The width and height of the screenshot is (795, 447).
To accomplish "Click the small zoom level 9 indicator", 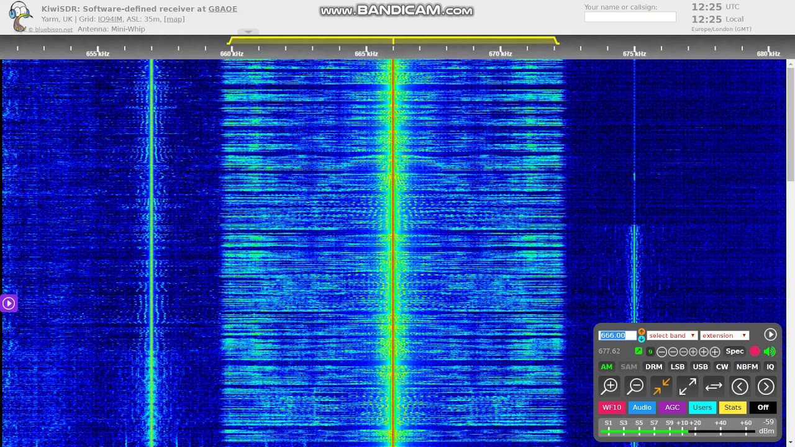I will (x=650, y=352).
